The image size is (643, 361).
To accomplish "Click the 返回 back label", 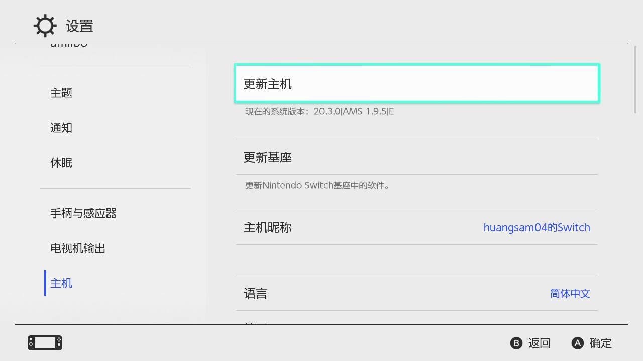I will point(539,343).
